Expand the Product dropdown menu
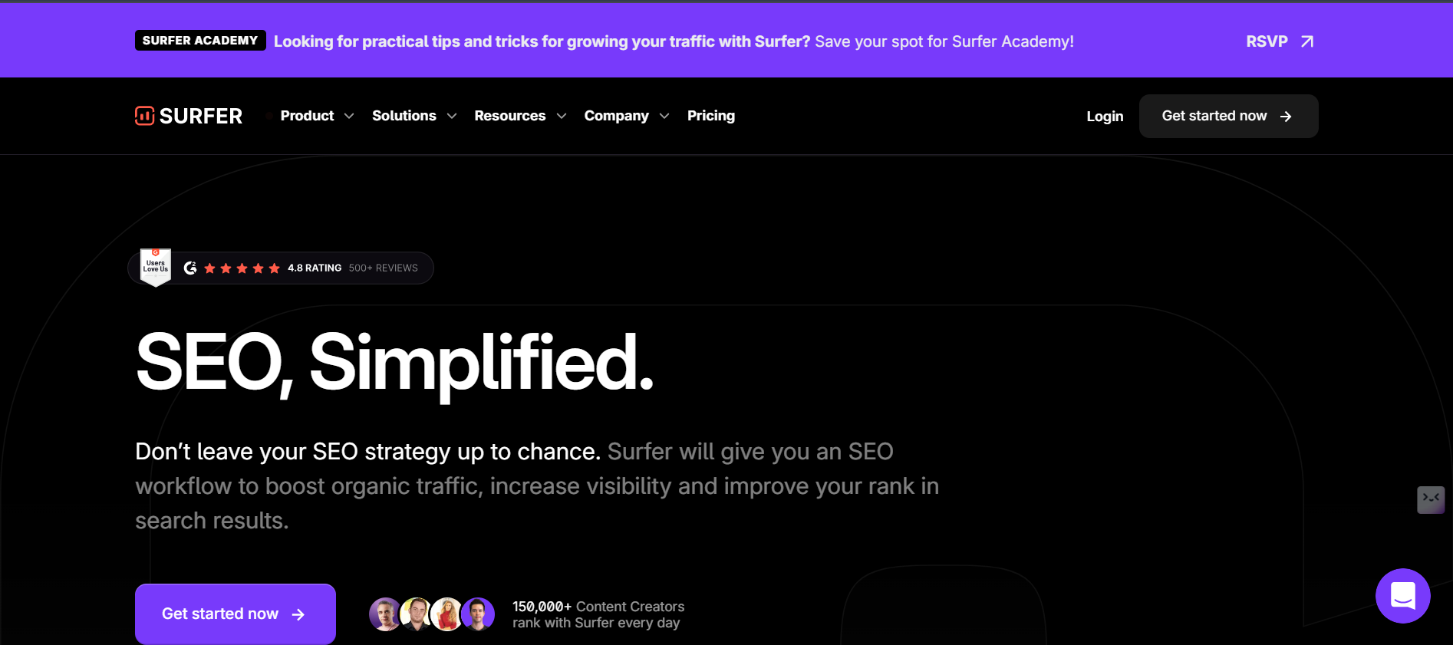The width and height of the screenshot is (1453, 645). [317, 116]
